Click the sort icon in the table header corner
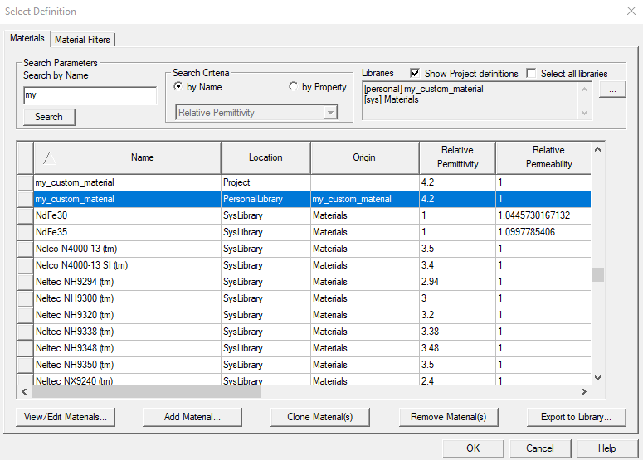 pos(48,157)
